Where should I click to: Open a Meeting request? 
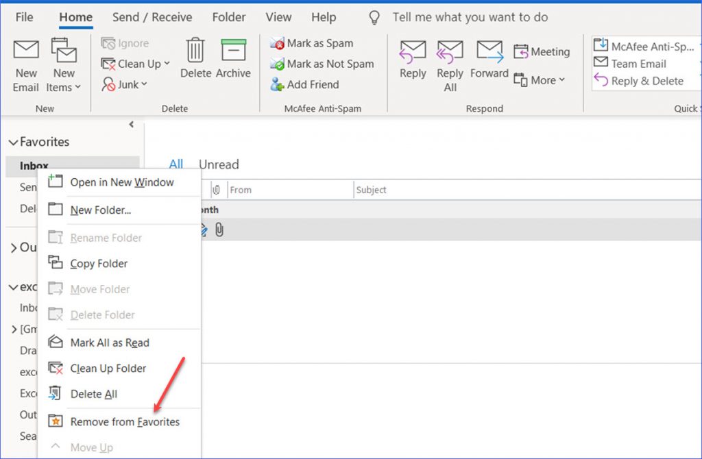pos(542,51)
